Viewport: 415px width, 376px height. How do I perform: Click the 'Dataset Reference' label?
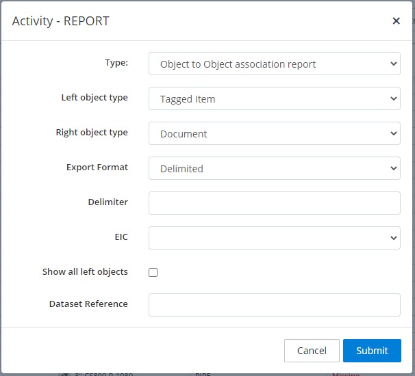click(x=88, y=304)
